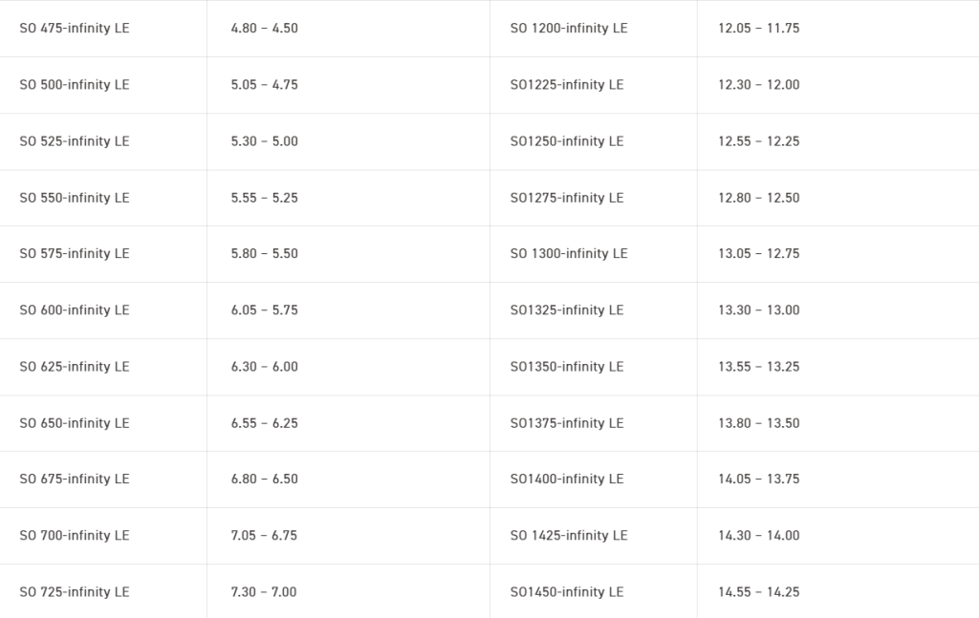
Task: Select the 14.05 – 13.75 range cell
Action: [759, 479]
